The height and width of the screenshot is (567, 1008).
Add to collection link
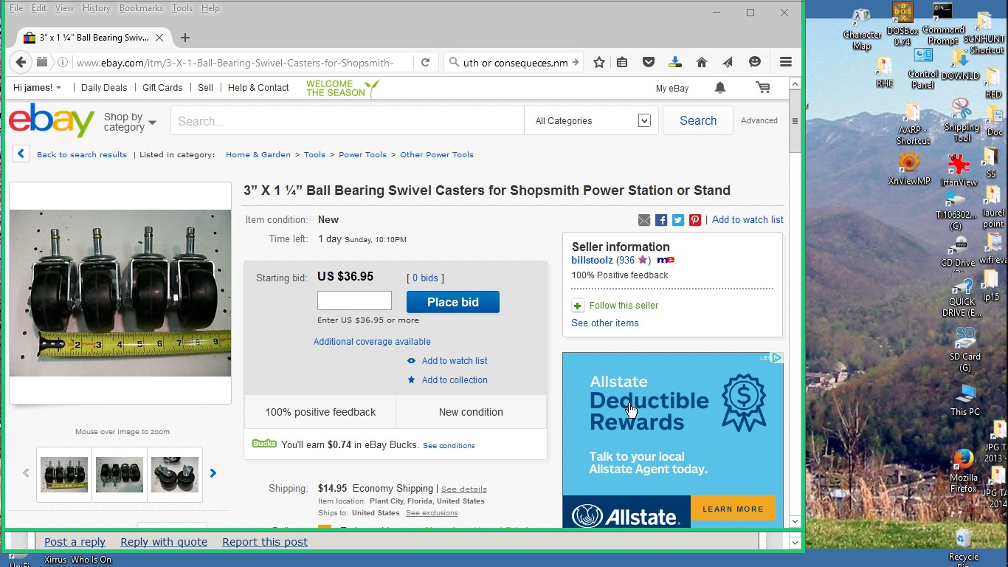pos(455,379)
